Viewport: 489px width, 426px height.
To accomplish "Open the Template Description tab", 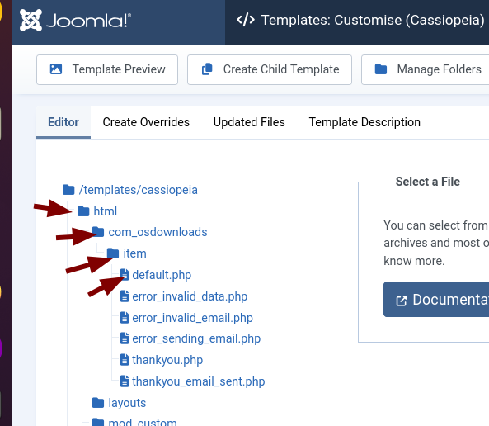I will [x=364, y=122].
